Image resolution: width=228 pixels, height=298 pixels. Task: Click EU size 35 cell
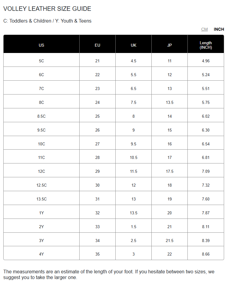coord(97,254)
